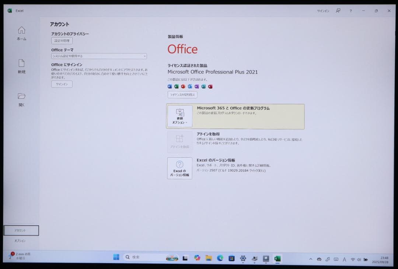Open Microsoft Edge from the taskbar

220,258
